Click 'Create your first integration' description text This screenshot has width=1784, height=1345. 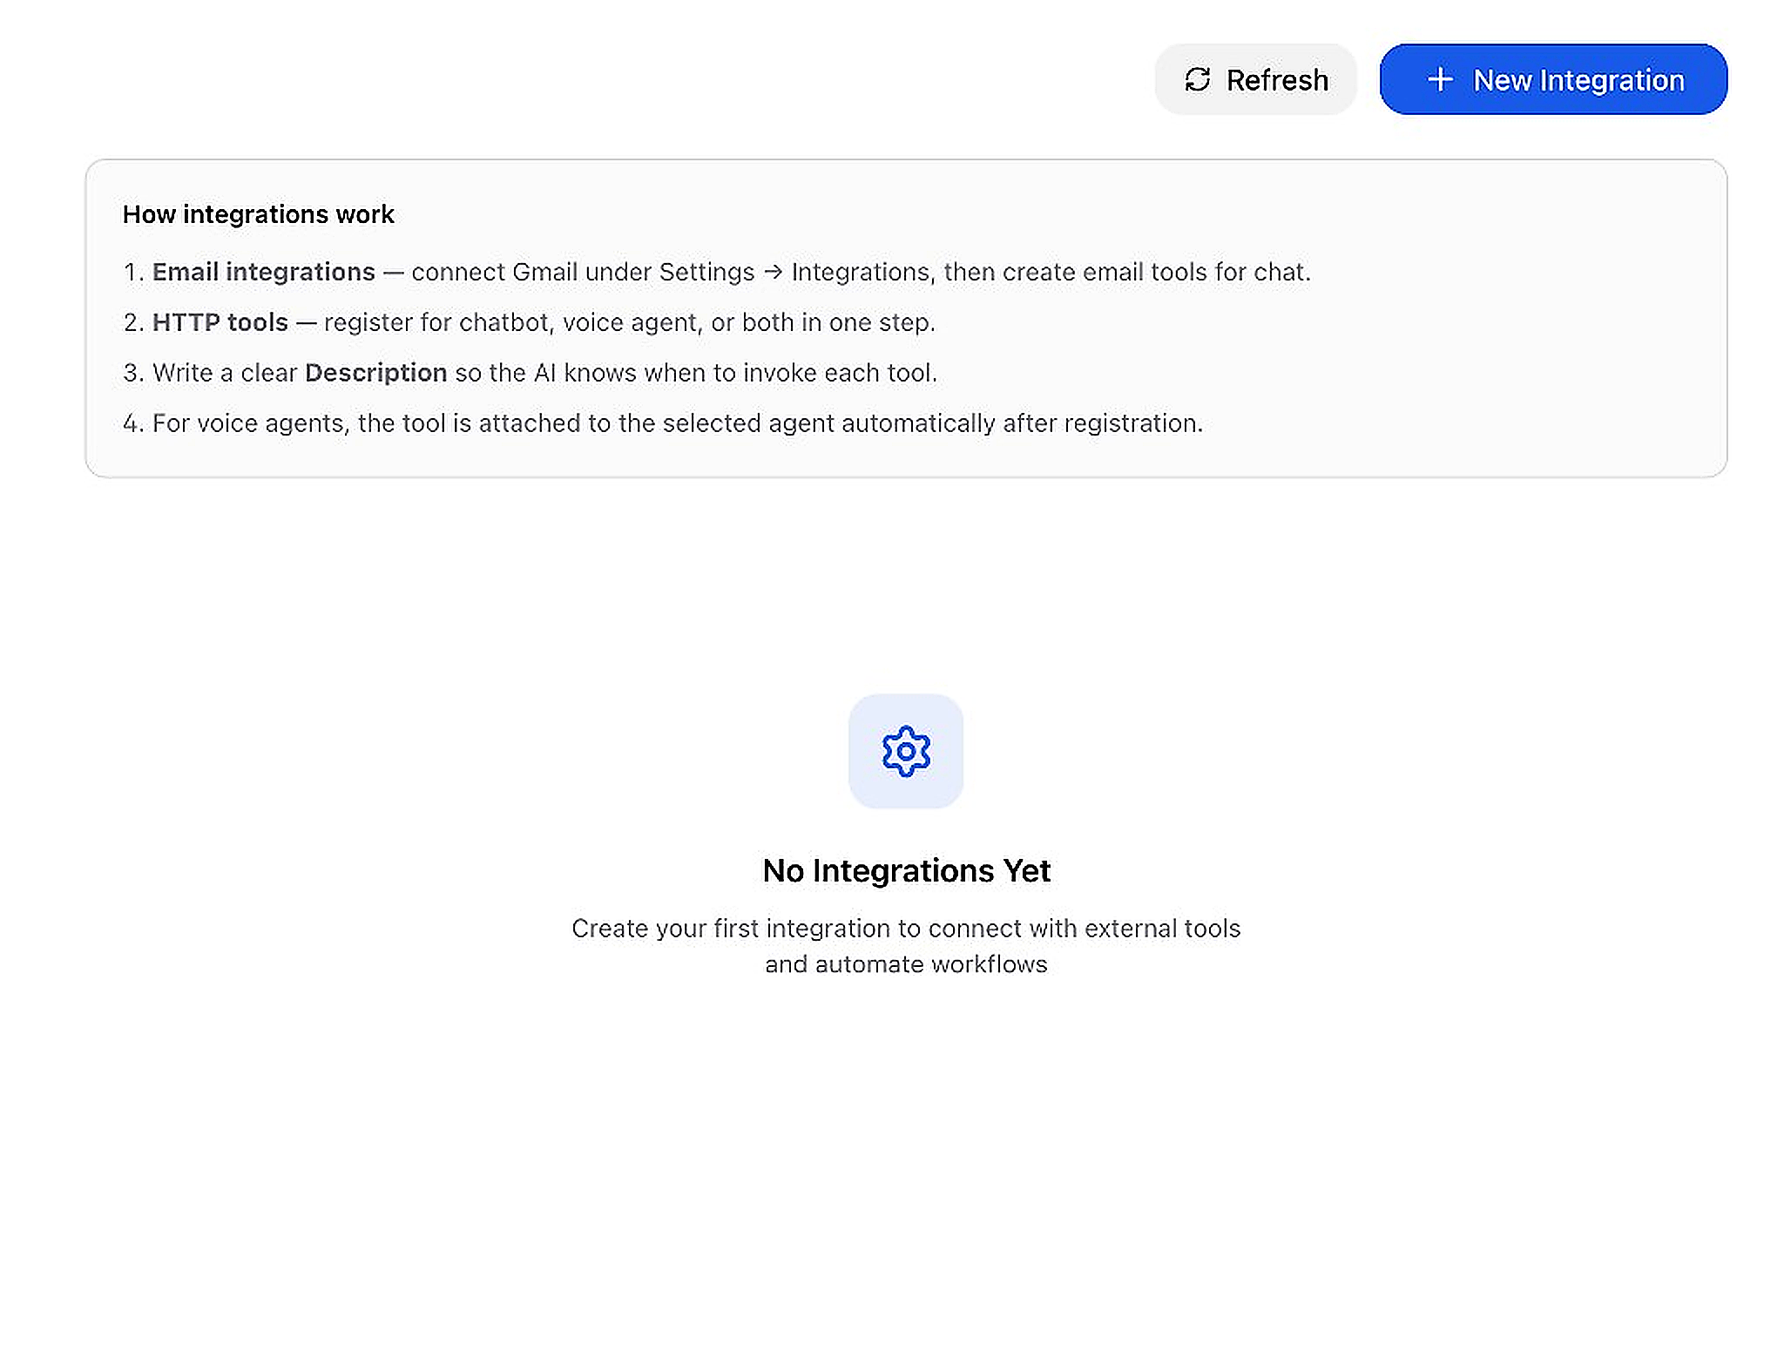(906, 946)
